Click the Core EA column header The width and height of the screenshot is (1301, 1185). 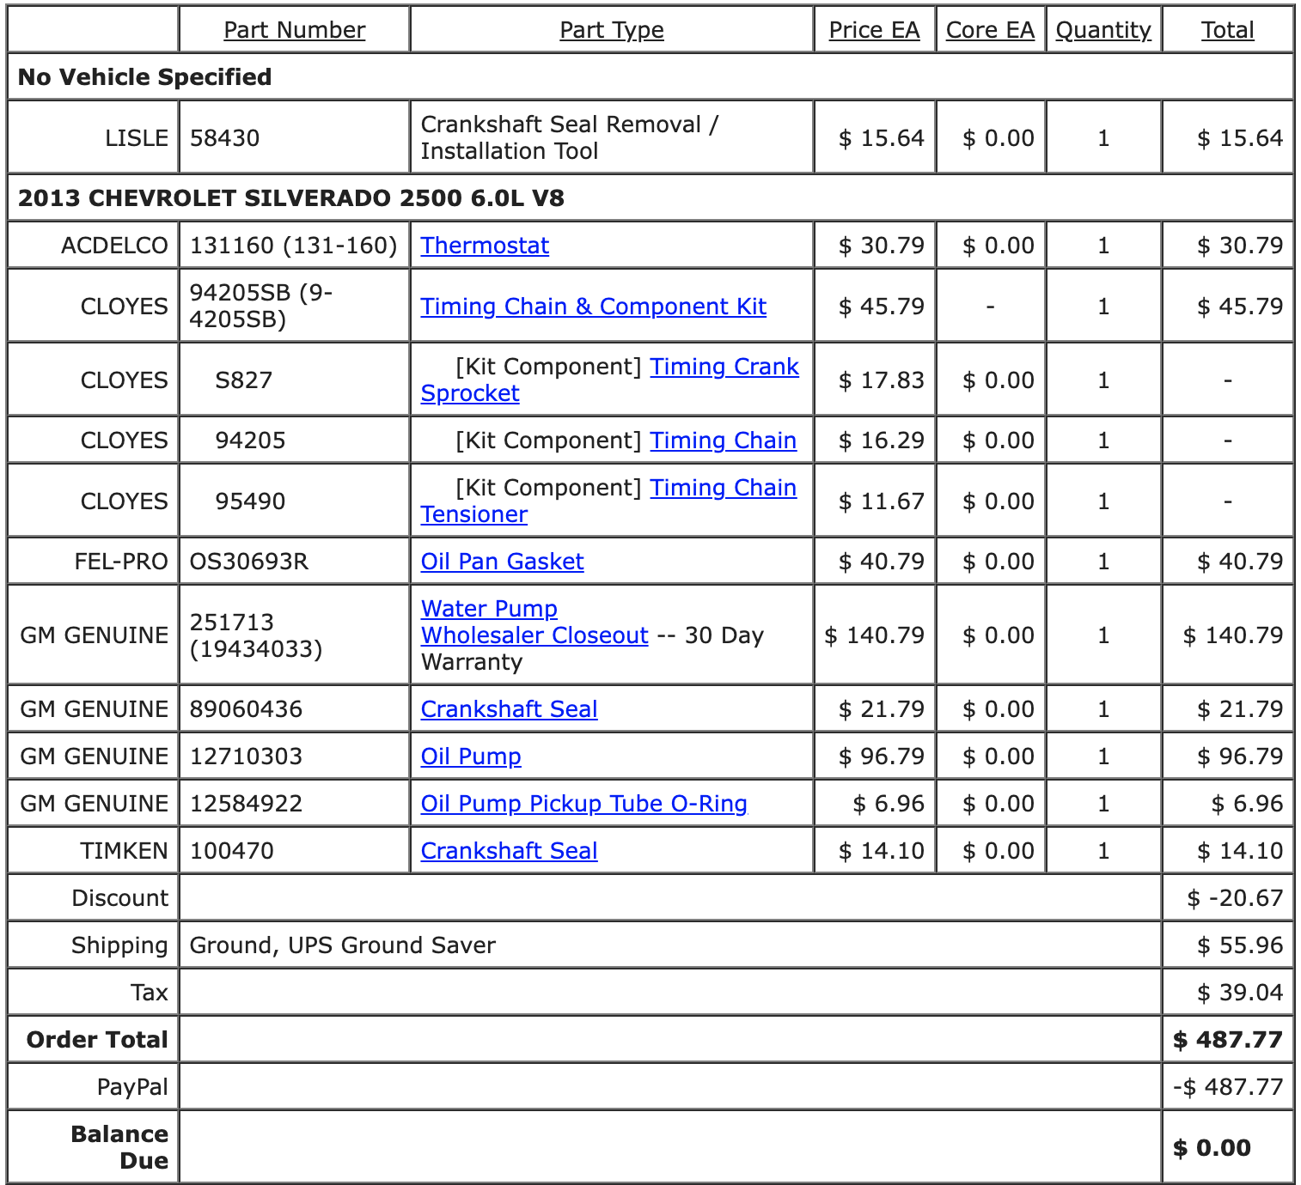point(990,30)
